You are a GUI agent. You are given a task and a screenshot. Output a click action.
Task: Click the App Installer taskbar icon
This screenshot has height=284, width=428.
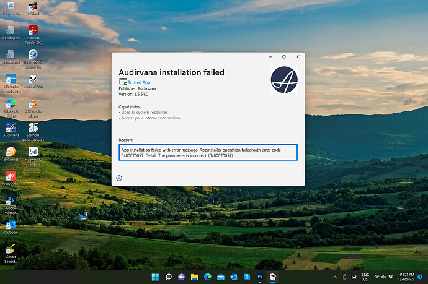273,277
